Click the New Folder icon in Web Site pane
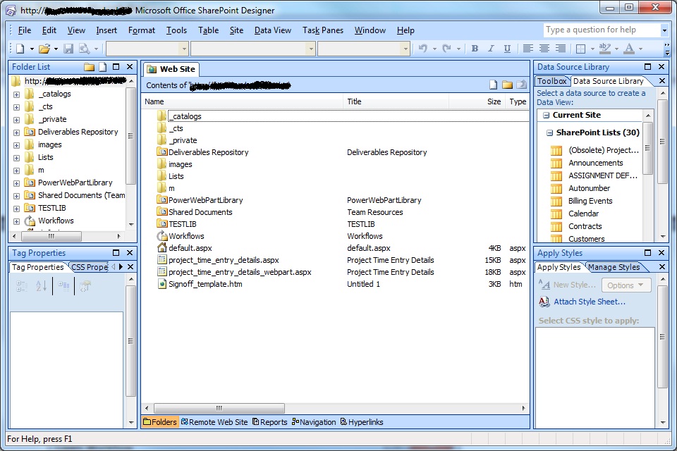The image size is (677, 451). pos(506,83)
